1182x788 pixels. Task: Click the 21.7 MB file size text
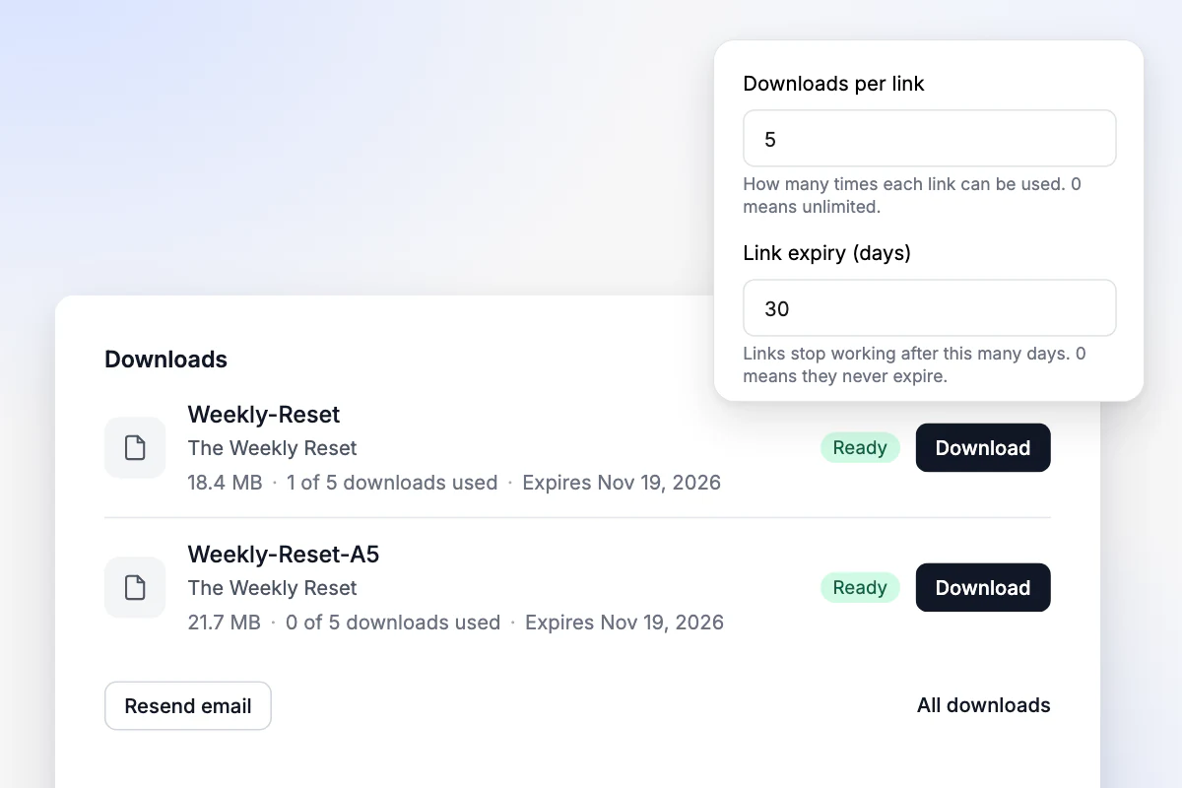pyautogui.click(x=224, y=623)
